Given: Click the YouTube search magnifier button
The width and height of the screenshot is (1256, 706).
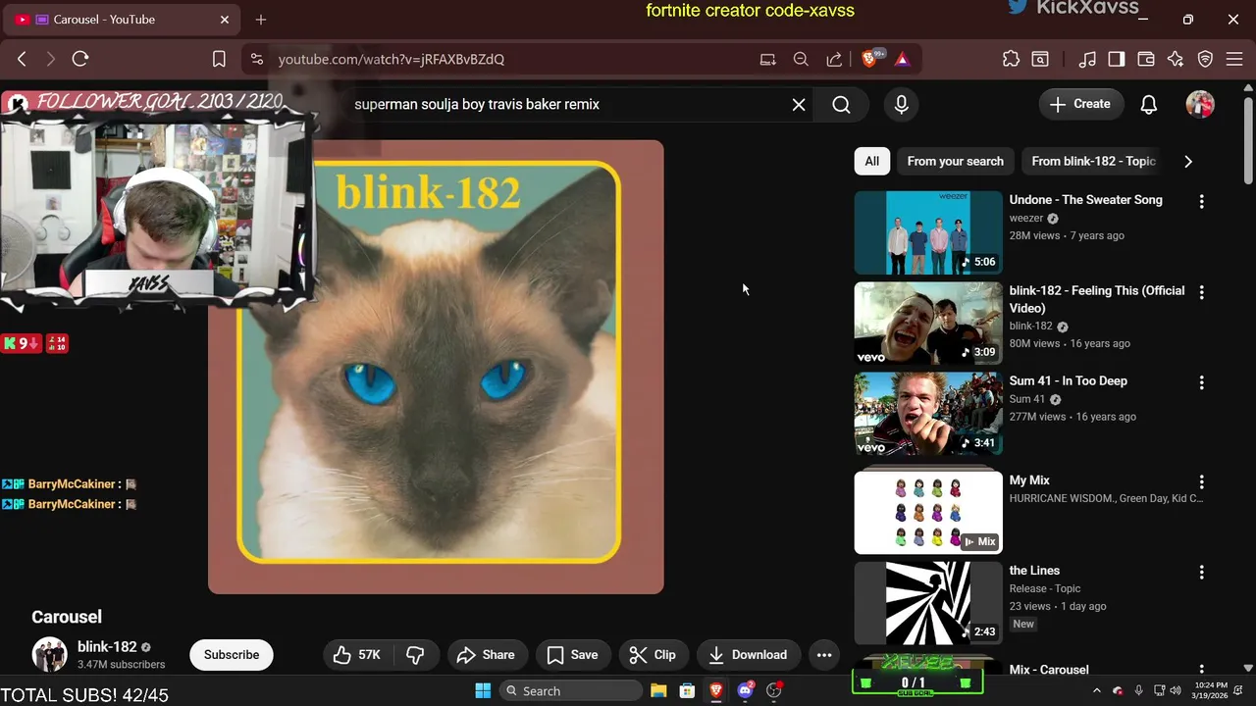Looking at the screenshot, I should (842, 104).
